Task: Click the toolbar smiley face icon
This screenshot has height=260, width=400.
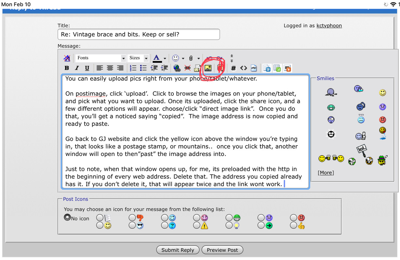Action: [175, 58]
